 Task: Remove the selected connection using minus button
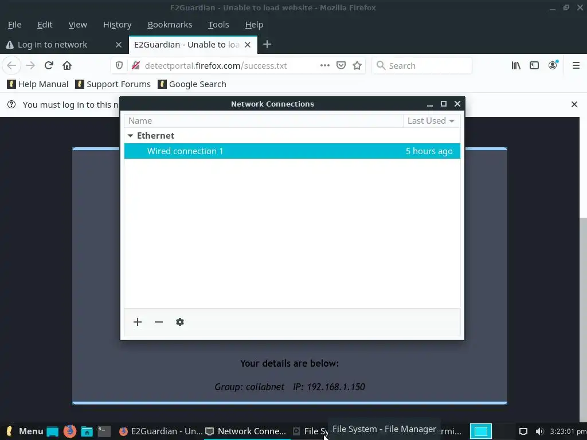pyautogui.click(x=159, y=322)
